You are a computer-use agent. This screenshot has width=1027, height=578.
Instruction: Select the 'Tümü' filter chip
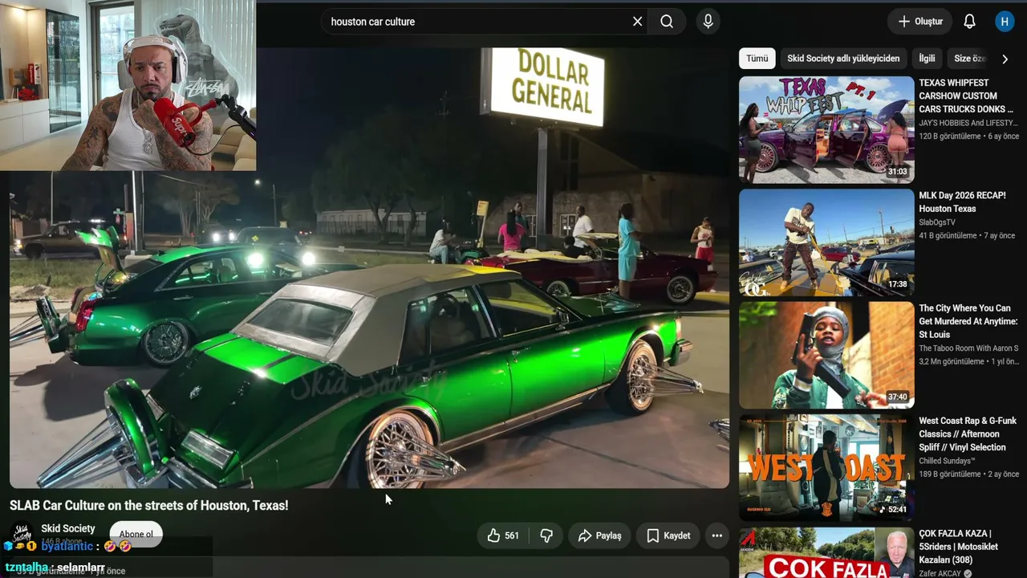[757, 59]
